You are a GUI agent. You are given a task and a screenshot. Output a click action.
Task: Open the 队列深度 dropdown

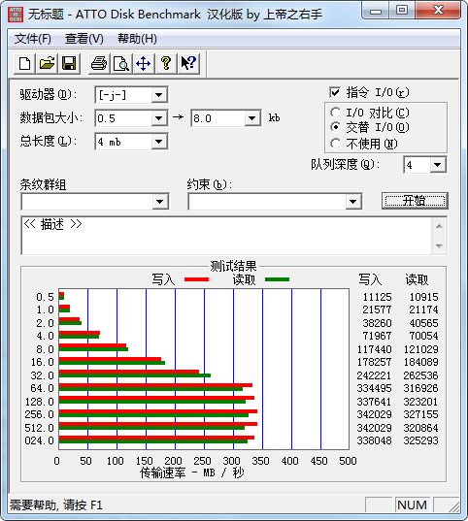pyautogui.click(x=437, y=165)
